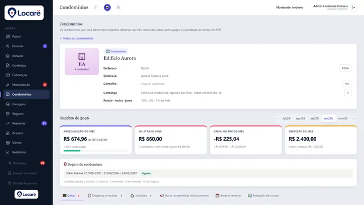Go to previous months arrow

coord(277,118)
